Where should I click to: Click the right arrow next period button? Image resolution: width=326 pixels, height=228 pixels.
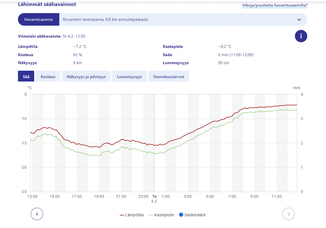click(288, 214)
